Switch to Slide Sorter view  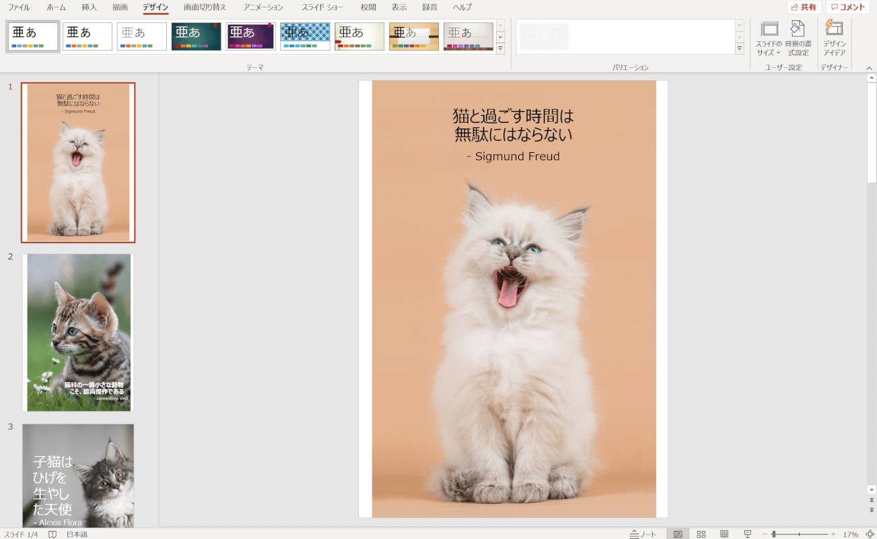(701, 534)
